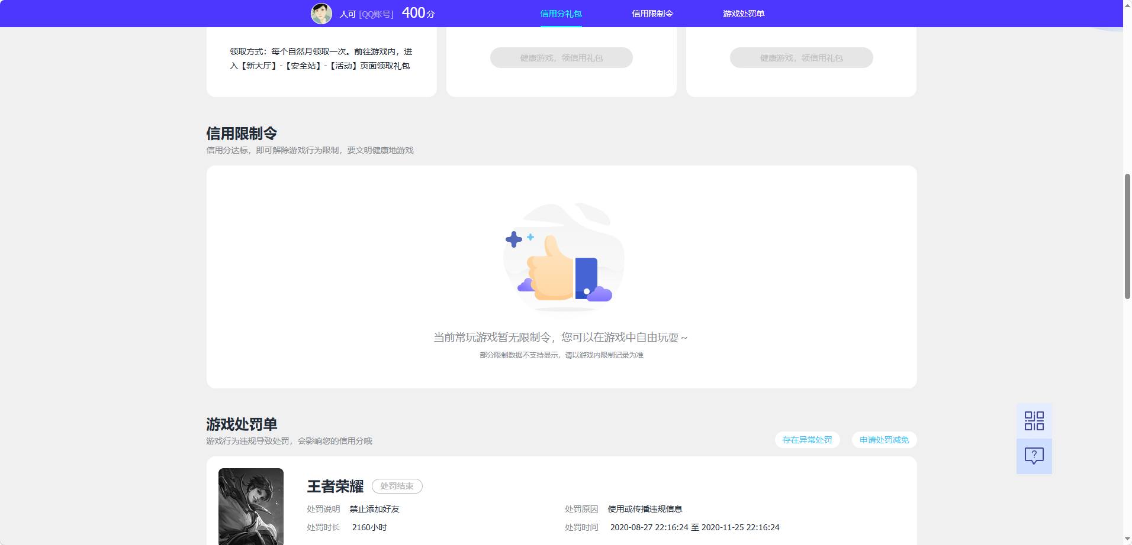Image resolution: width=1132 pixels, height=545 pixels.
Task: Click the penalty time range 2020-08-27 text
Action: (694, 527)
